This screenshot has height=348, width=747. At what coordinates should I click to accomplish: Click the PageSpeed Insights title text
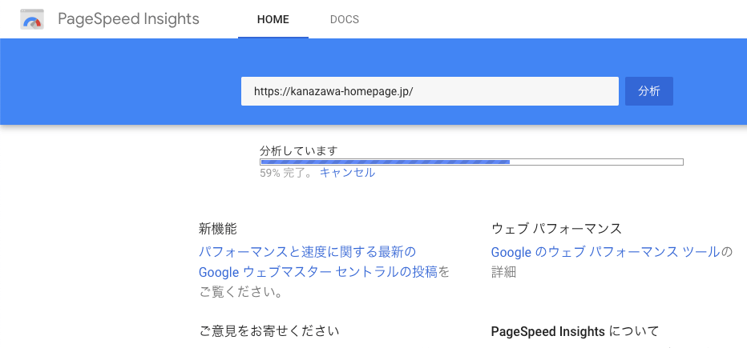pyautogui.click(x=128, y=19)
